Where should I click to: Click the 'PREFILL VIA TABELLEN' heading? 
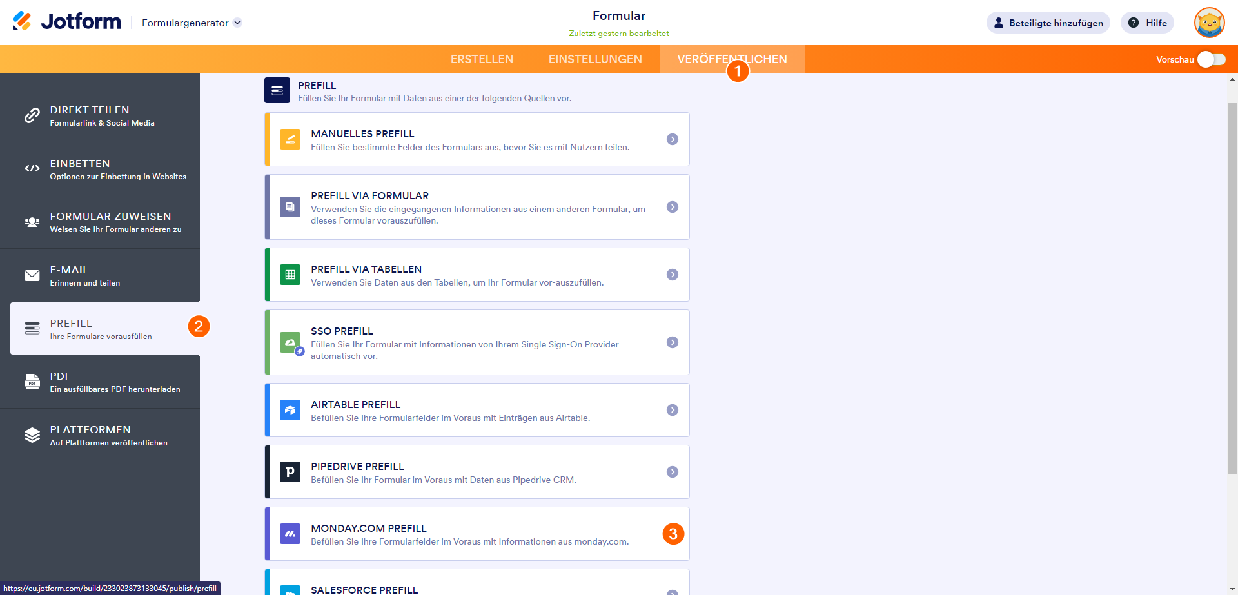[x=366, y=269]
